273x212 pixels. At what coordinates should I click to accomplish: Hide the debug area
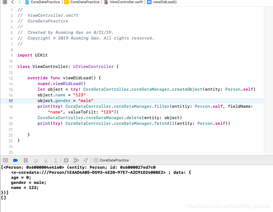5,160
